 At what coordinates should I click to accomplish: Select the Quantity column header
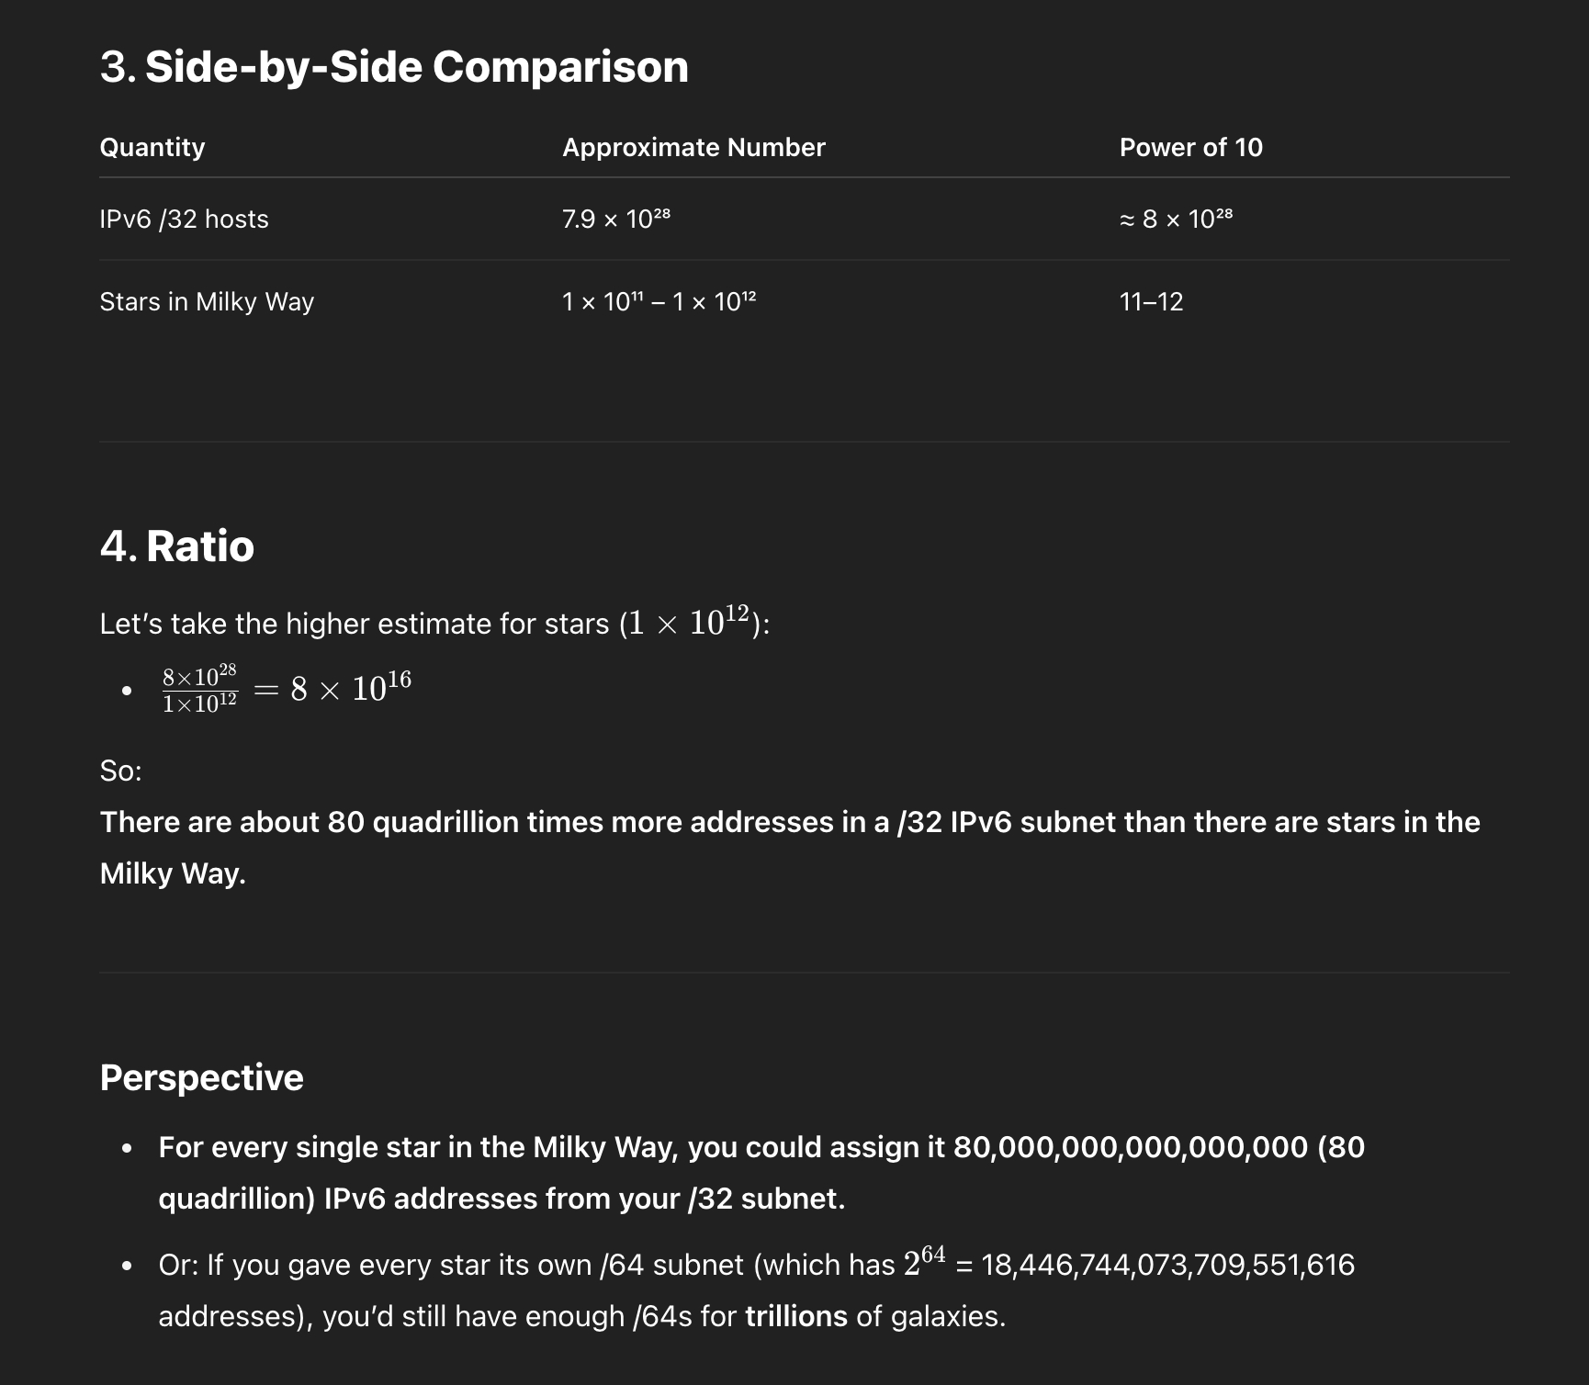pos(152,147)
